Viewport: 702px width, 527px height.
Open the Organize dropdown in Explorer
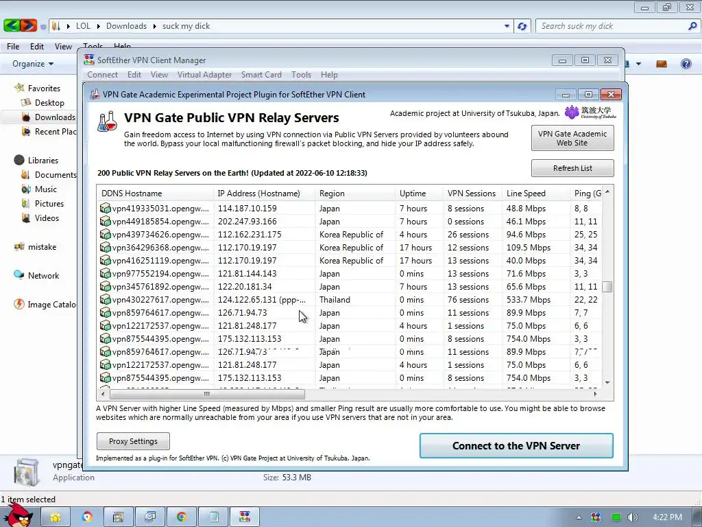point(33,64)
